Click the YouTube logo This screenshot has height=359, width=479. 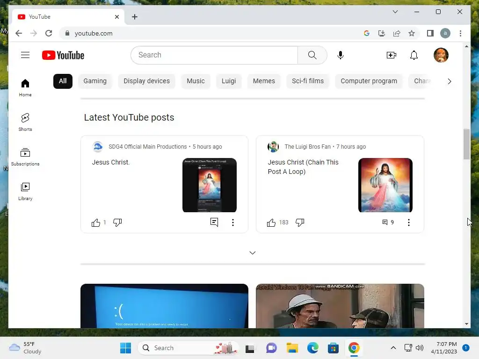(63, 55)
